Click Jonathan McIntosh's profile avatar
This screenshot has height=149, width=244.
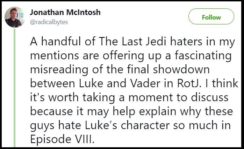point(15,17)
